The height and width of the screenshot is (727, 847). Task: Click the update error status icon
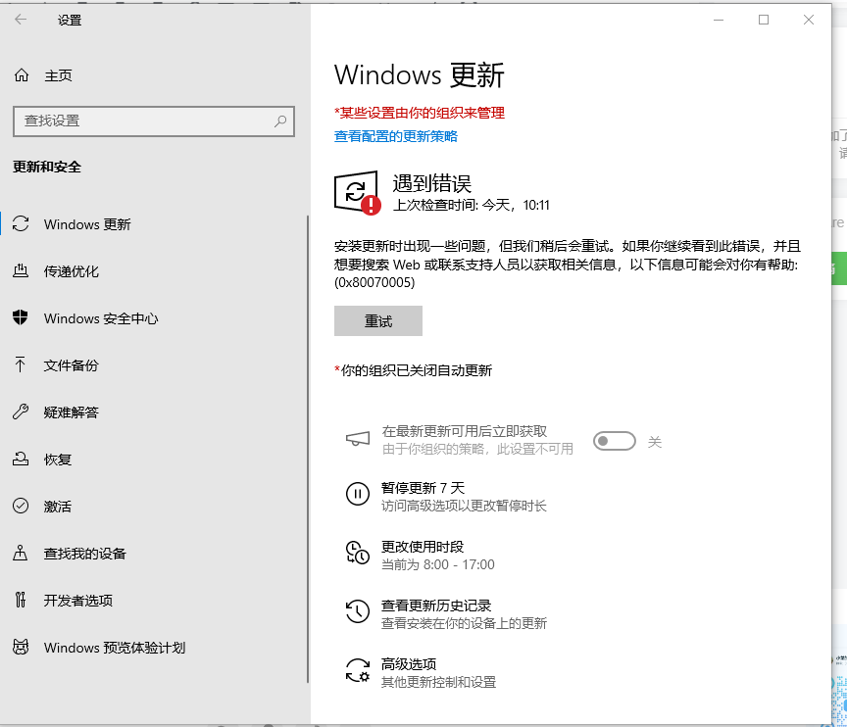tap(357, 193)
